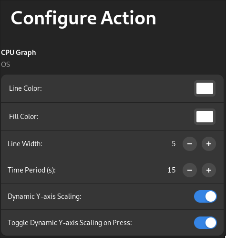Decrease Time Period with the minus button
Viewport: 226px width, 238px height.
(190, 170)
